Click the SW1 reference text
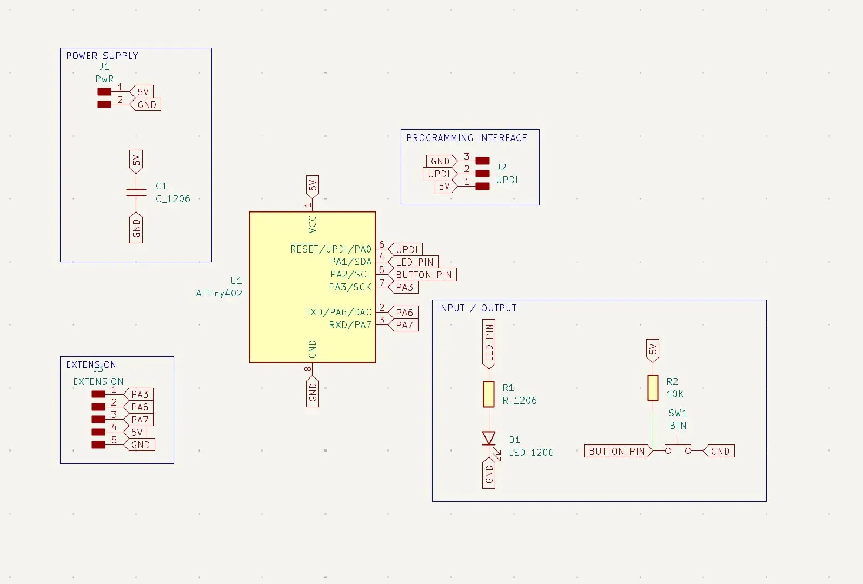This screenshot has width=863, height=584. click(678, 413)
